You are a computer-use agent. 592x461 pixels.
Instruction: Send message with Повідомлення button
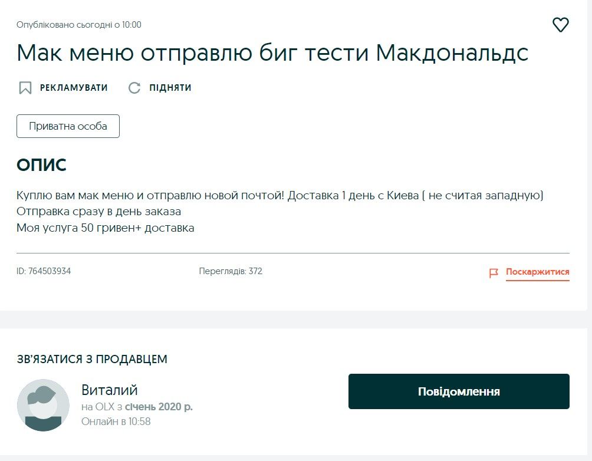pos(459,391)
